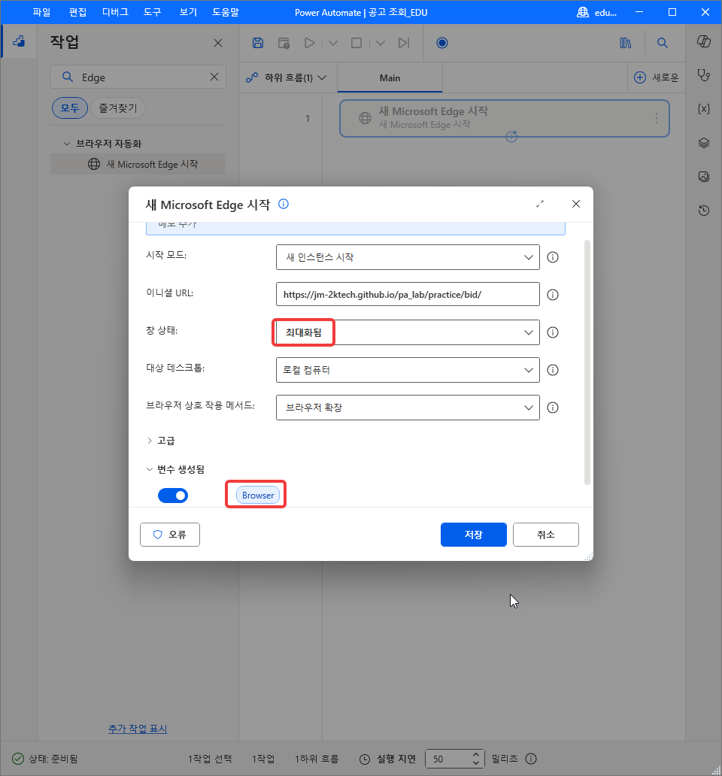The image size is (722, 776).
Task: Click the 이니셜 URL input field
Action: pos(408,295)
